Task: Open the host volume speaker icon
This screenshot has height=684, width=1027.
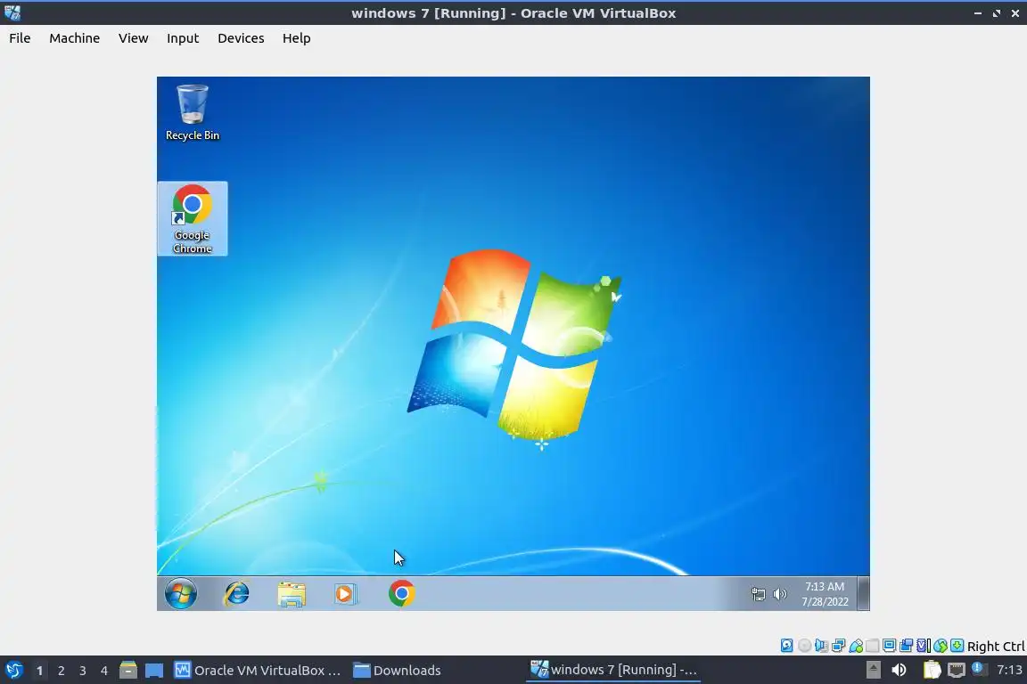Action: click(x=900, y=670)
